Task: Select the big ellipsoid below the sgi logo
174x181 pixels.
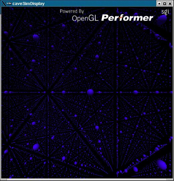Action: tap(162, 20)
